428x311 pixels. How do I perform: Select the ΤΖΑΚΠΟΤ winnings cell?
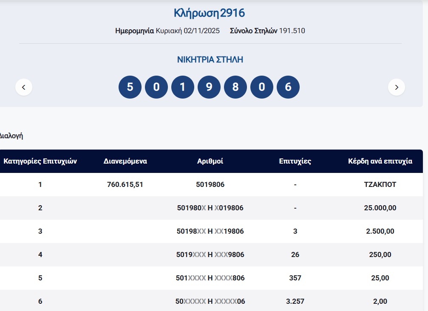[380, 185]
